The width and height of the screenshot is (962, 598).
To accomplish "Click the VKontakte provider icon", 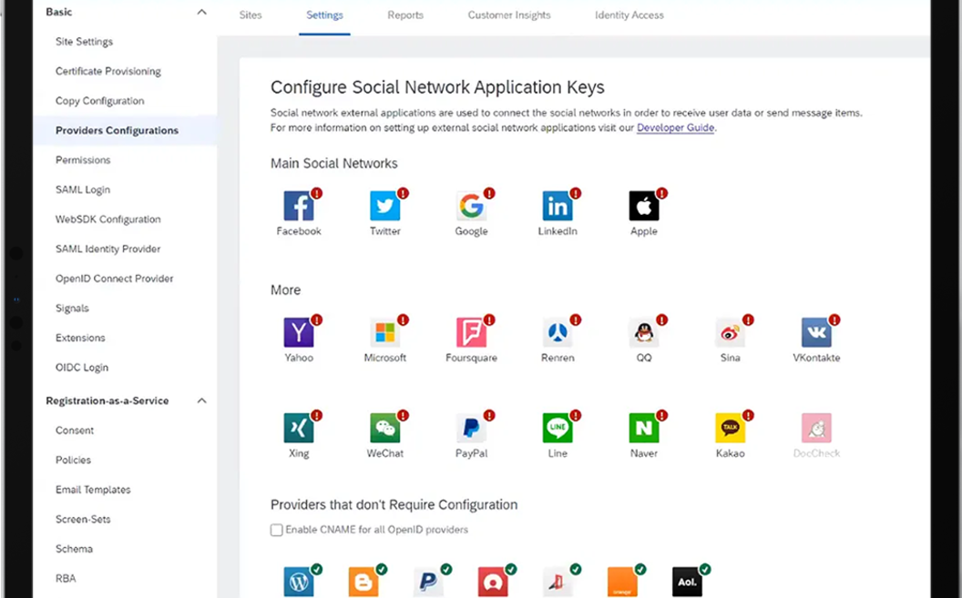I will pos(815,333).
